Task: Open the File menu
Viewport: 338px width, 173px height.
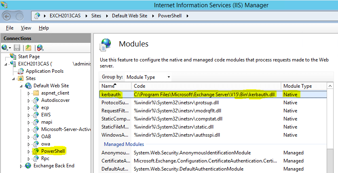Action: 10,28
